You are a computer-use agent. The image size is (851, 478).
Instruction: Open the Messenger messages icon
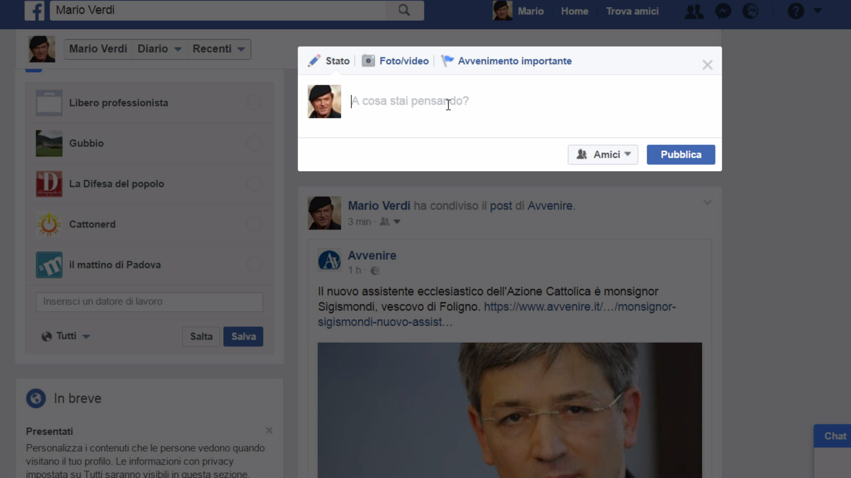click(723, 11)
